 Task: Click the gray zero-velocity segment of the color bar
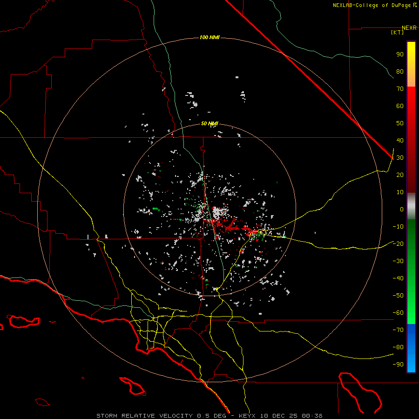411,206
